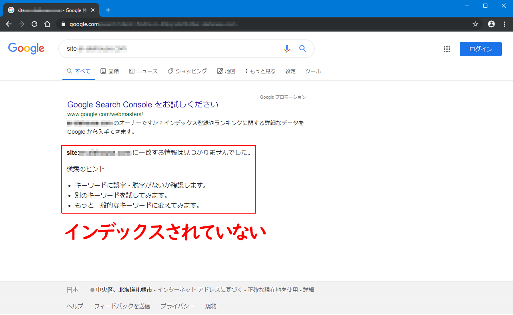Click the 正確な現在地を使用 link
This screenshot has height=315, width=513.
273,290
